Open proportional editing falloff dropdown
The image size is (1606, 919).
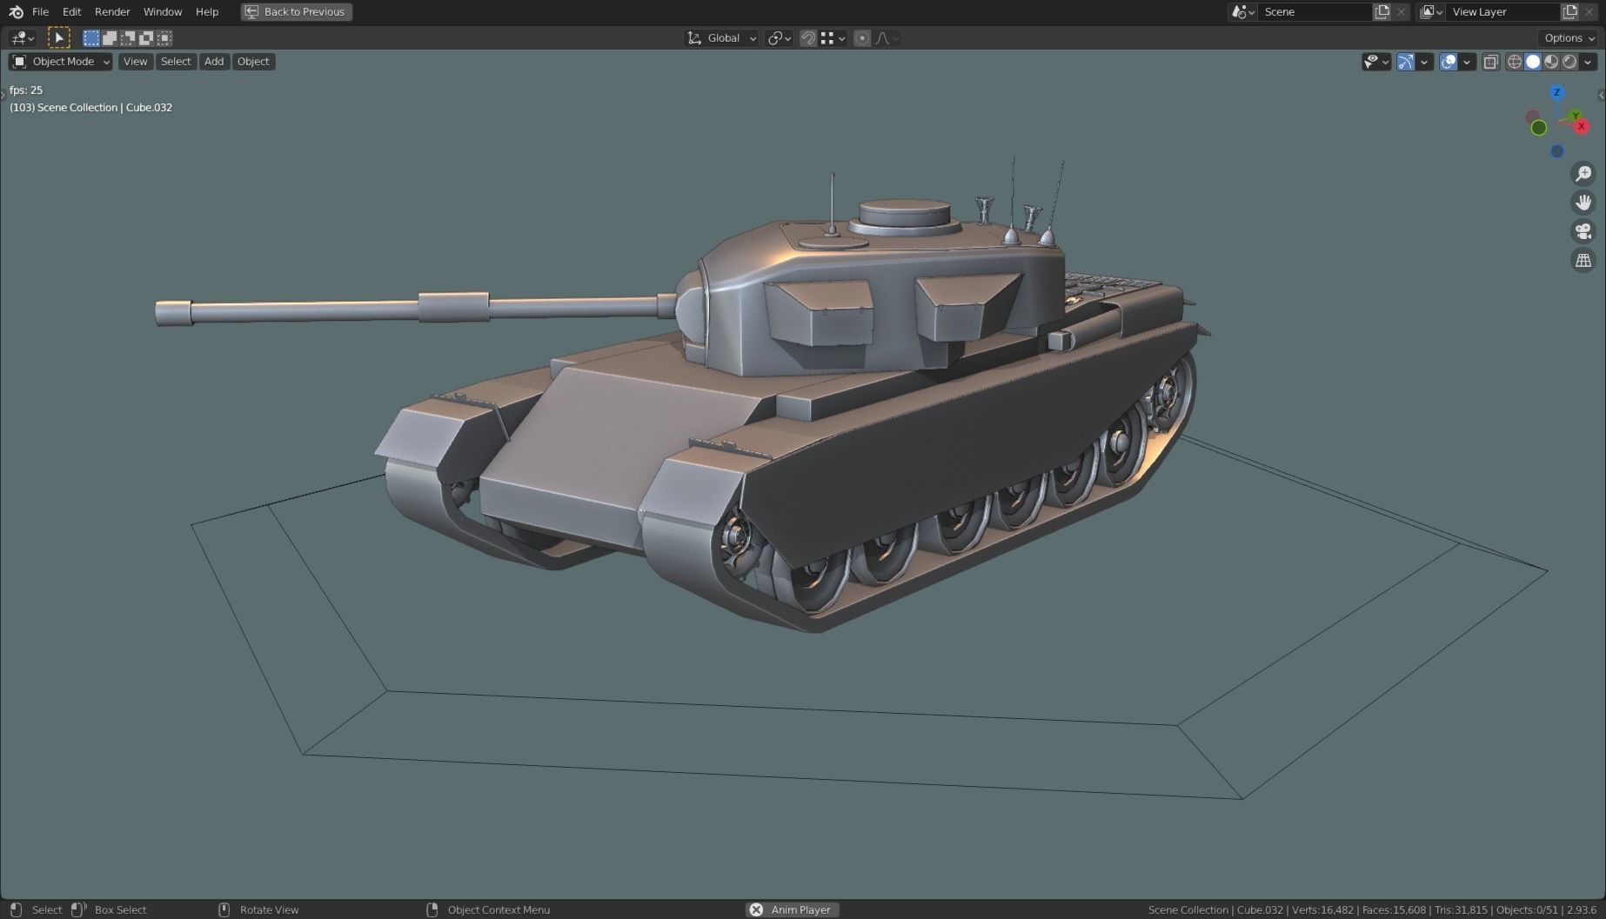pyautogui.click(x=887, y=38)
